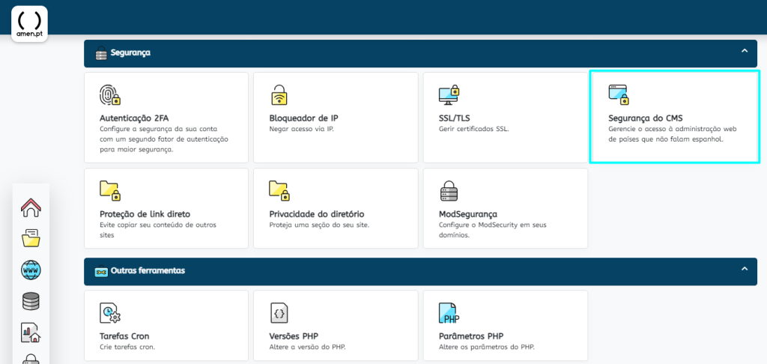This screenshot has height=364, width=767.
Task: Open Proteção de link direto title
Action: click(145, 213)
